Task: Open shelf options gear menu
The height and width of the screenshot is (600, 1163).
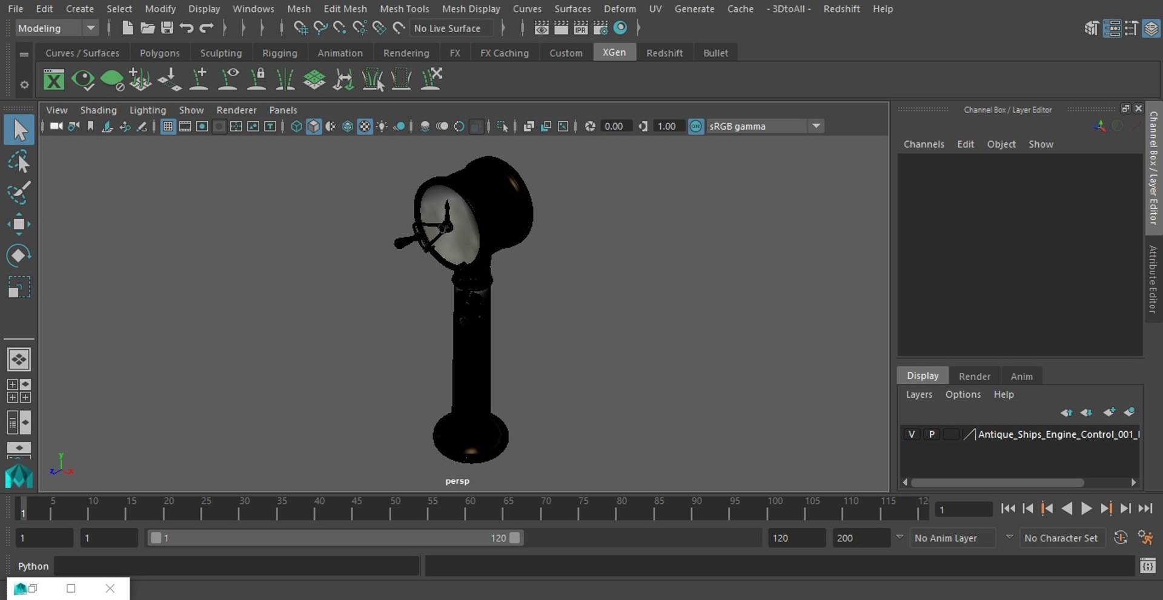Action: pos(24,85)
